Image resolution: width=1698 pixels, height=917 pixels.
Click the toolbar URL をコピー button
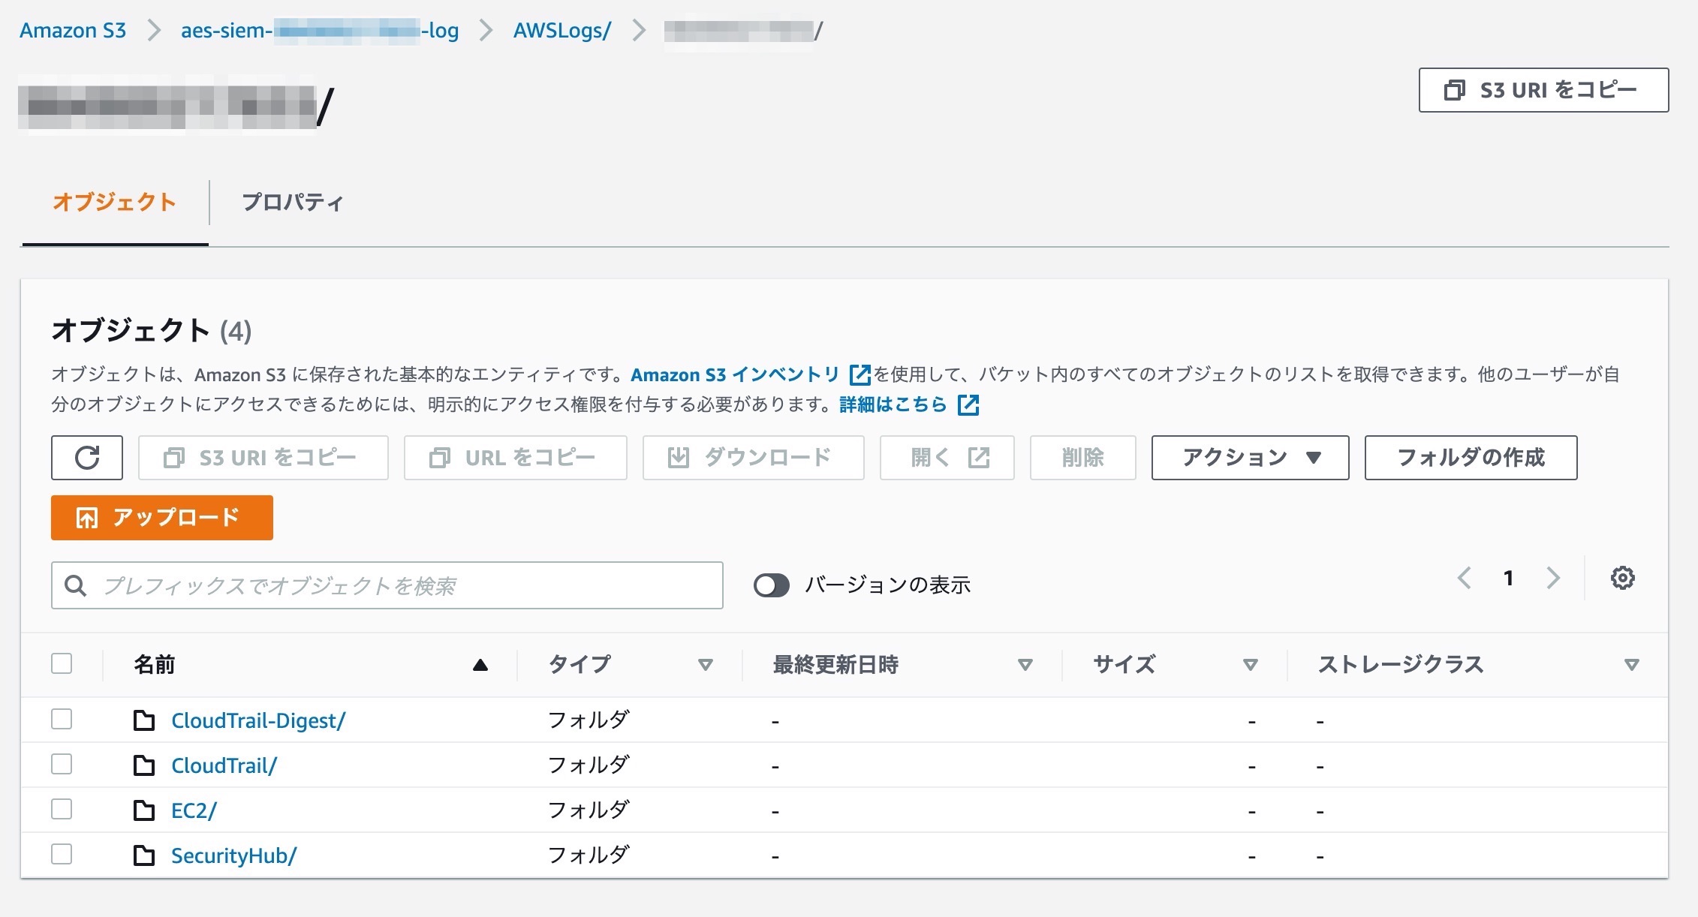pos(516,457)
